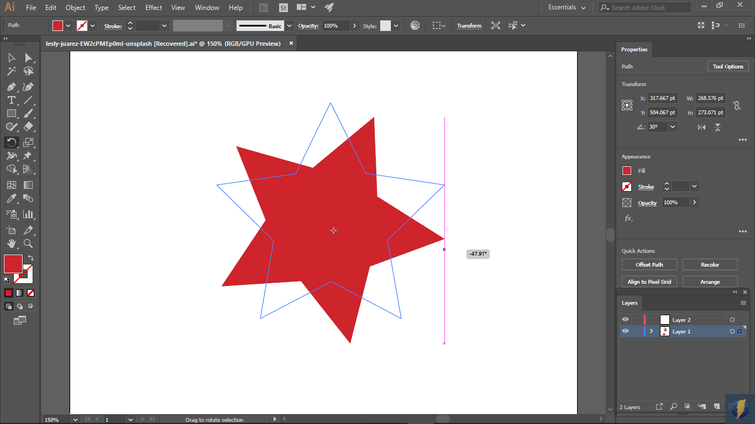This screenshot has width=755, height=424.
Task: Select the Rotate tool
Action: [11, 142]
